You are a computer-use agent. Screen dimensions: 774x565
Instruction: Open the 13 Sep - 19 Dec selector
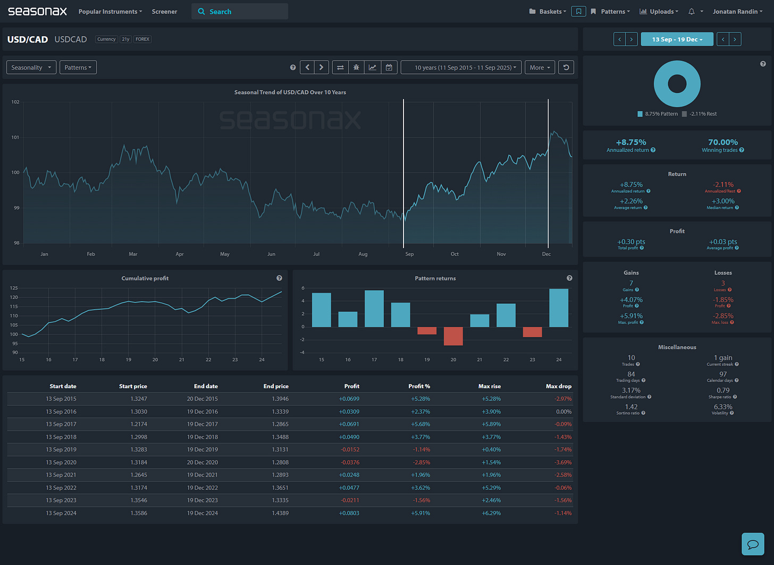tap(677, 39)
